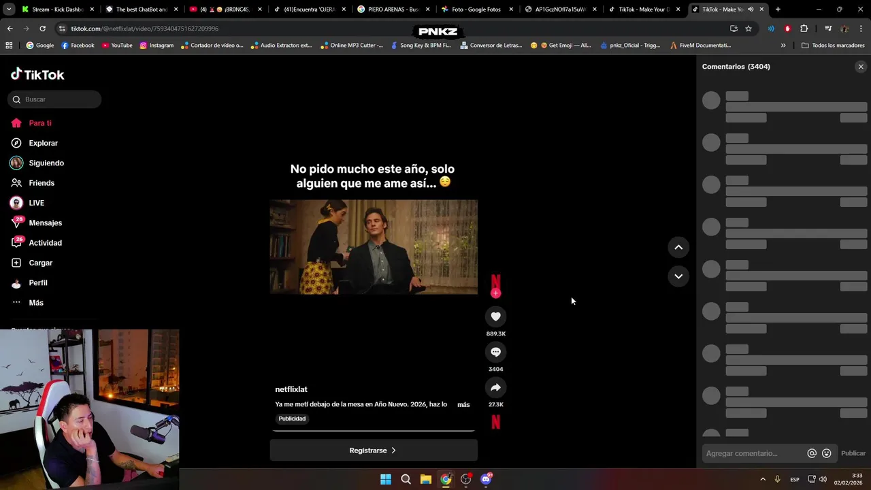Open Instagram bookmark
The width and height of the screenshot is (871, 490).
point(157,46)
